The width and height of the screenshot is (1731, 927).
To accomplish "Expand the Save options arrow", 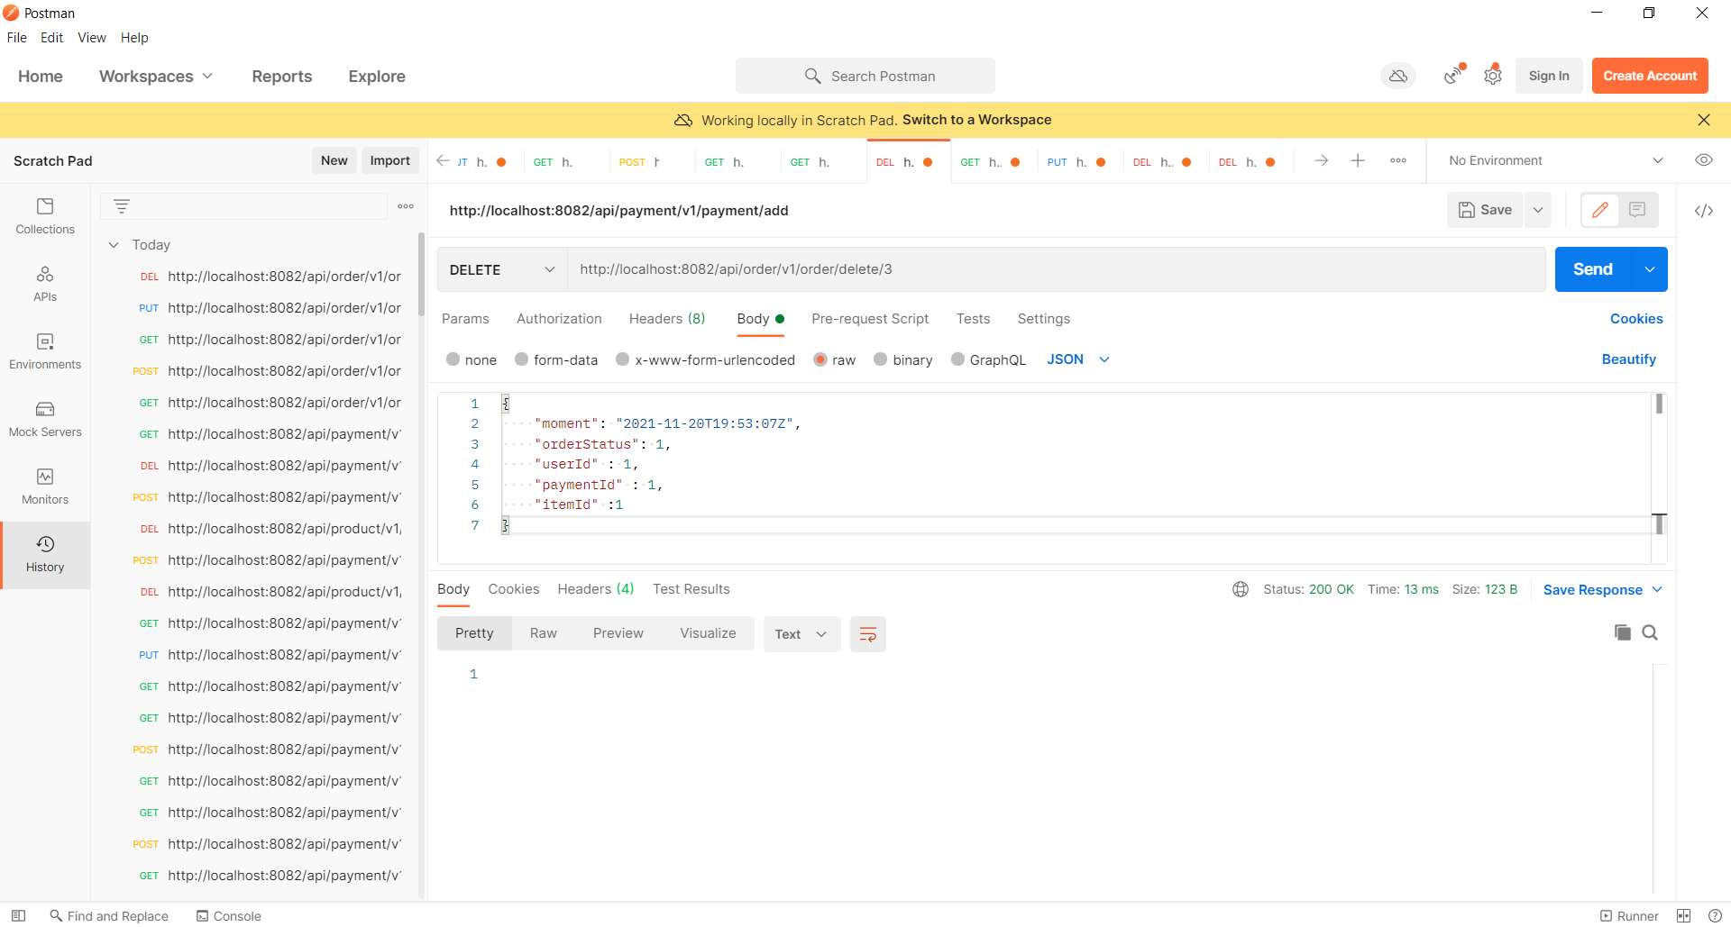I will pos(1538,210).
